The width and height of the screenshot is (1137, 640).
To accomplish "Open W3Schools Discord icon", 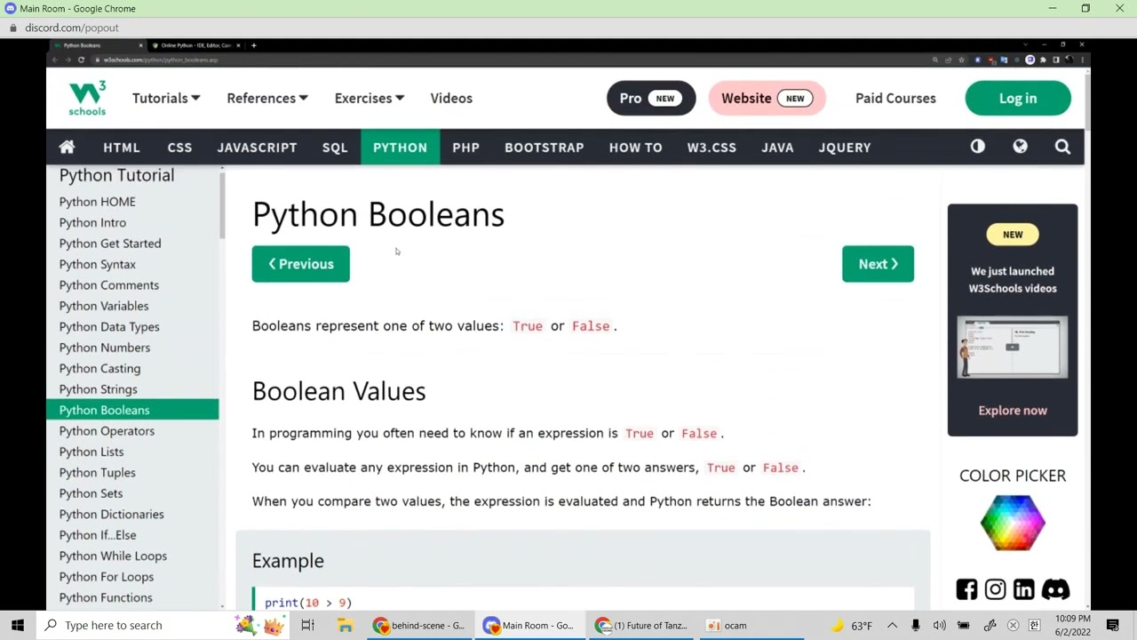I will pos(1055,589).
